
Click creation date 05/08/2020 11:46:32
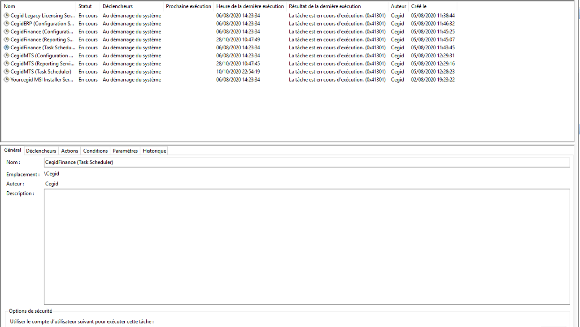coord(433,24)
